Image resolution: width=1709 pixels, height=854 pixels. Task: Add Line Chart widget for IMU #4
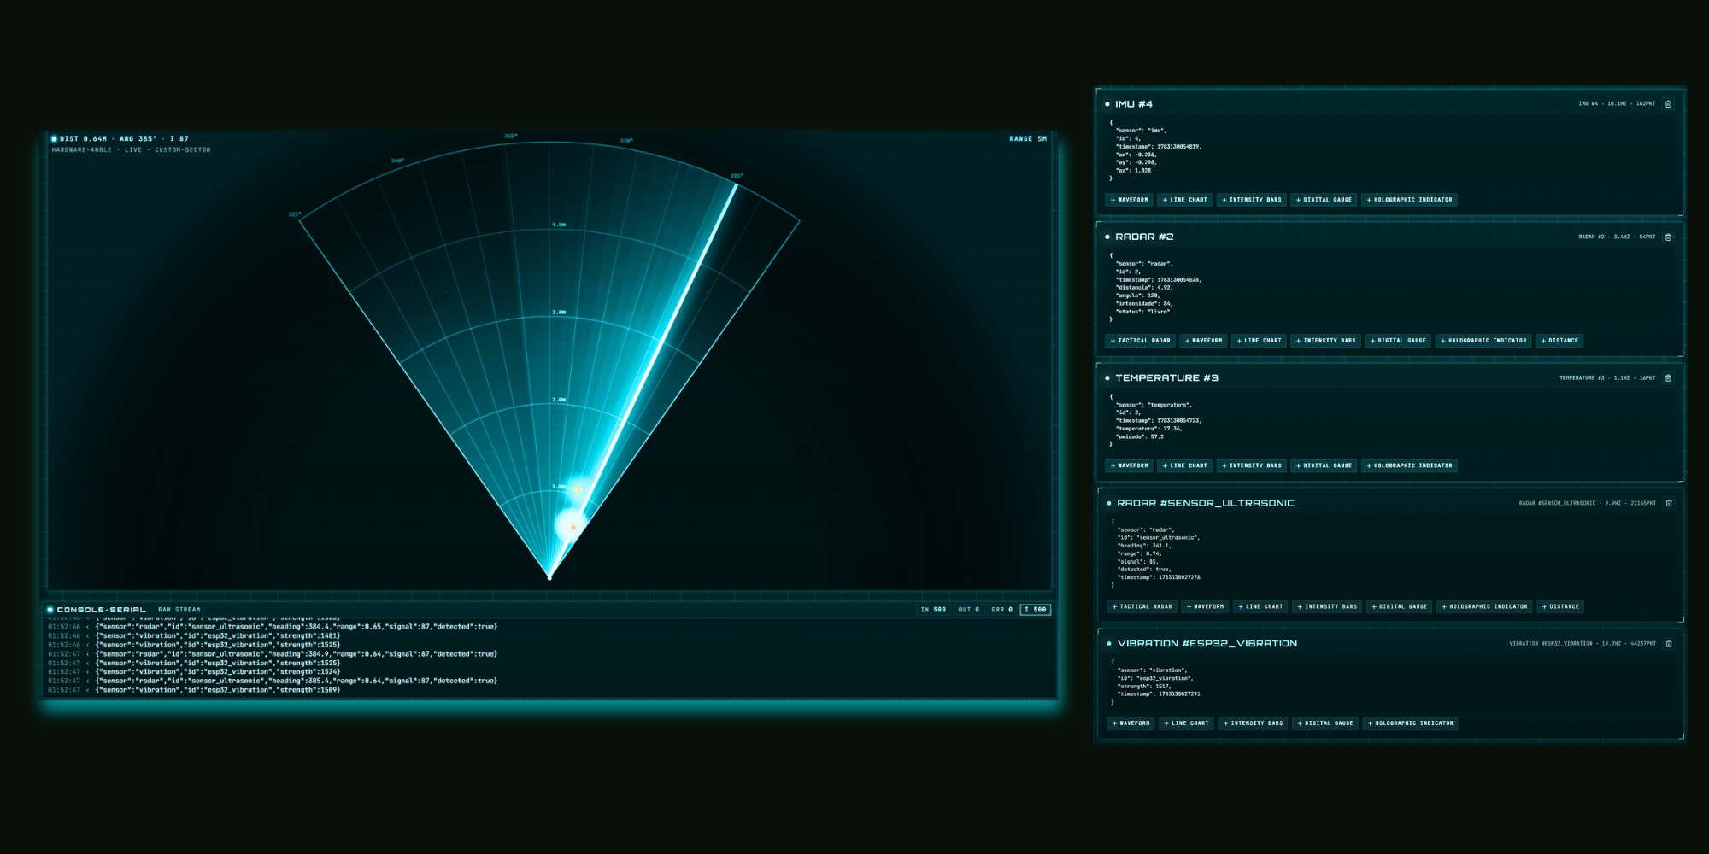[1185, 200]
